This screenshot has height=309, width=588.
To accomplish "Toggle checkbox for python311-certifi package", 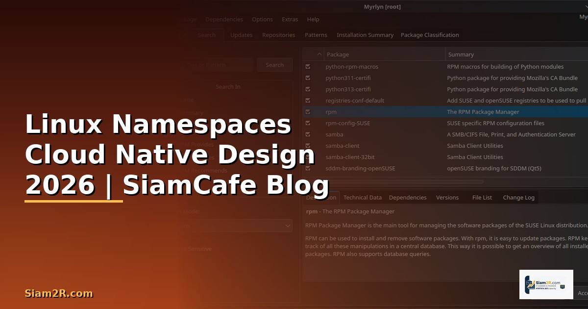I will click(308, 77).
